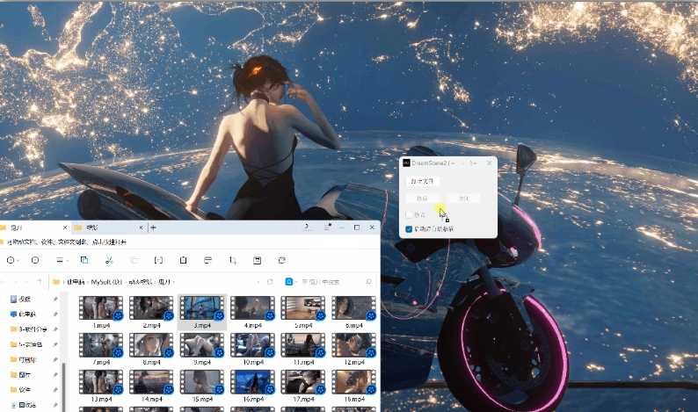
Task: Switch to the second Explorer tab
Action: (109, 228)
